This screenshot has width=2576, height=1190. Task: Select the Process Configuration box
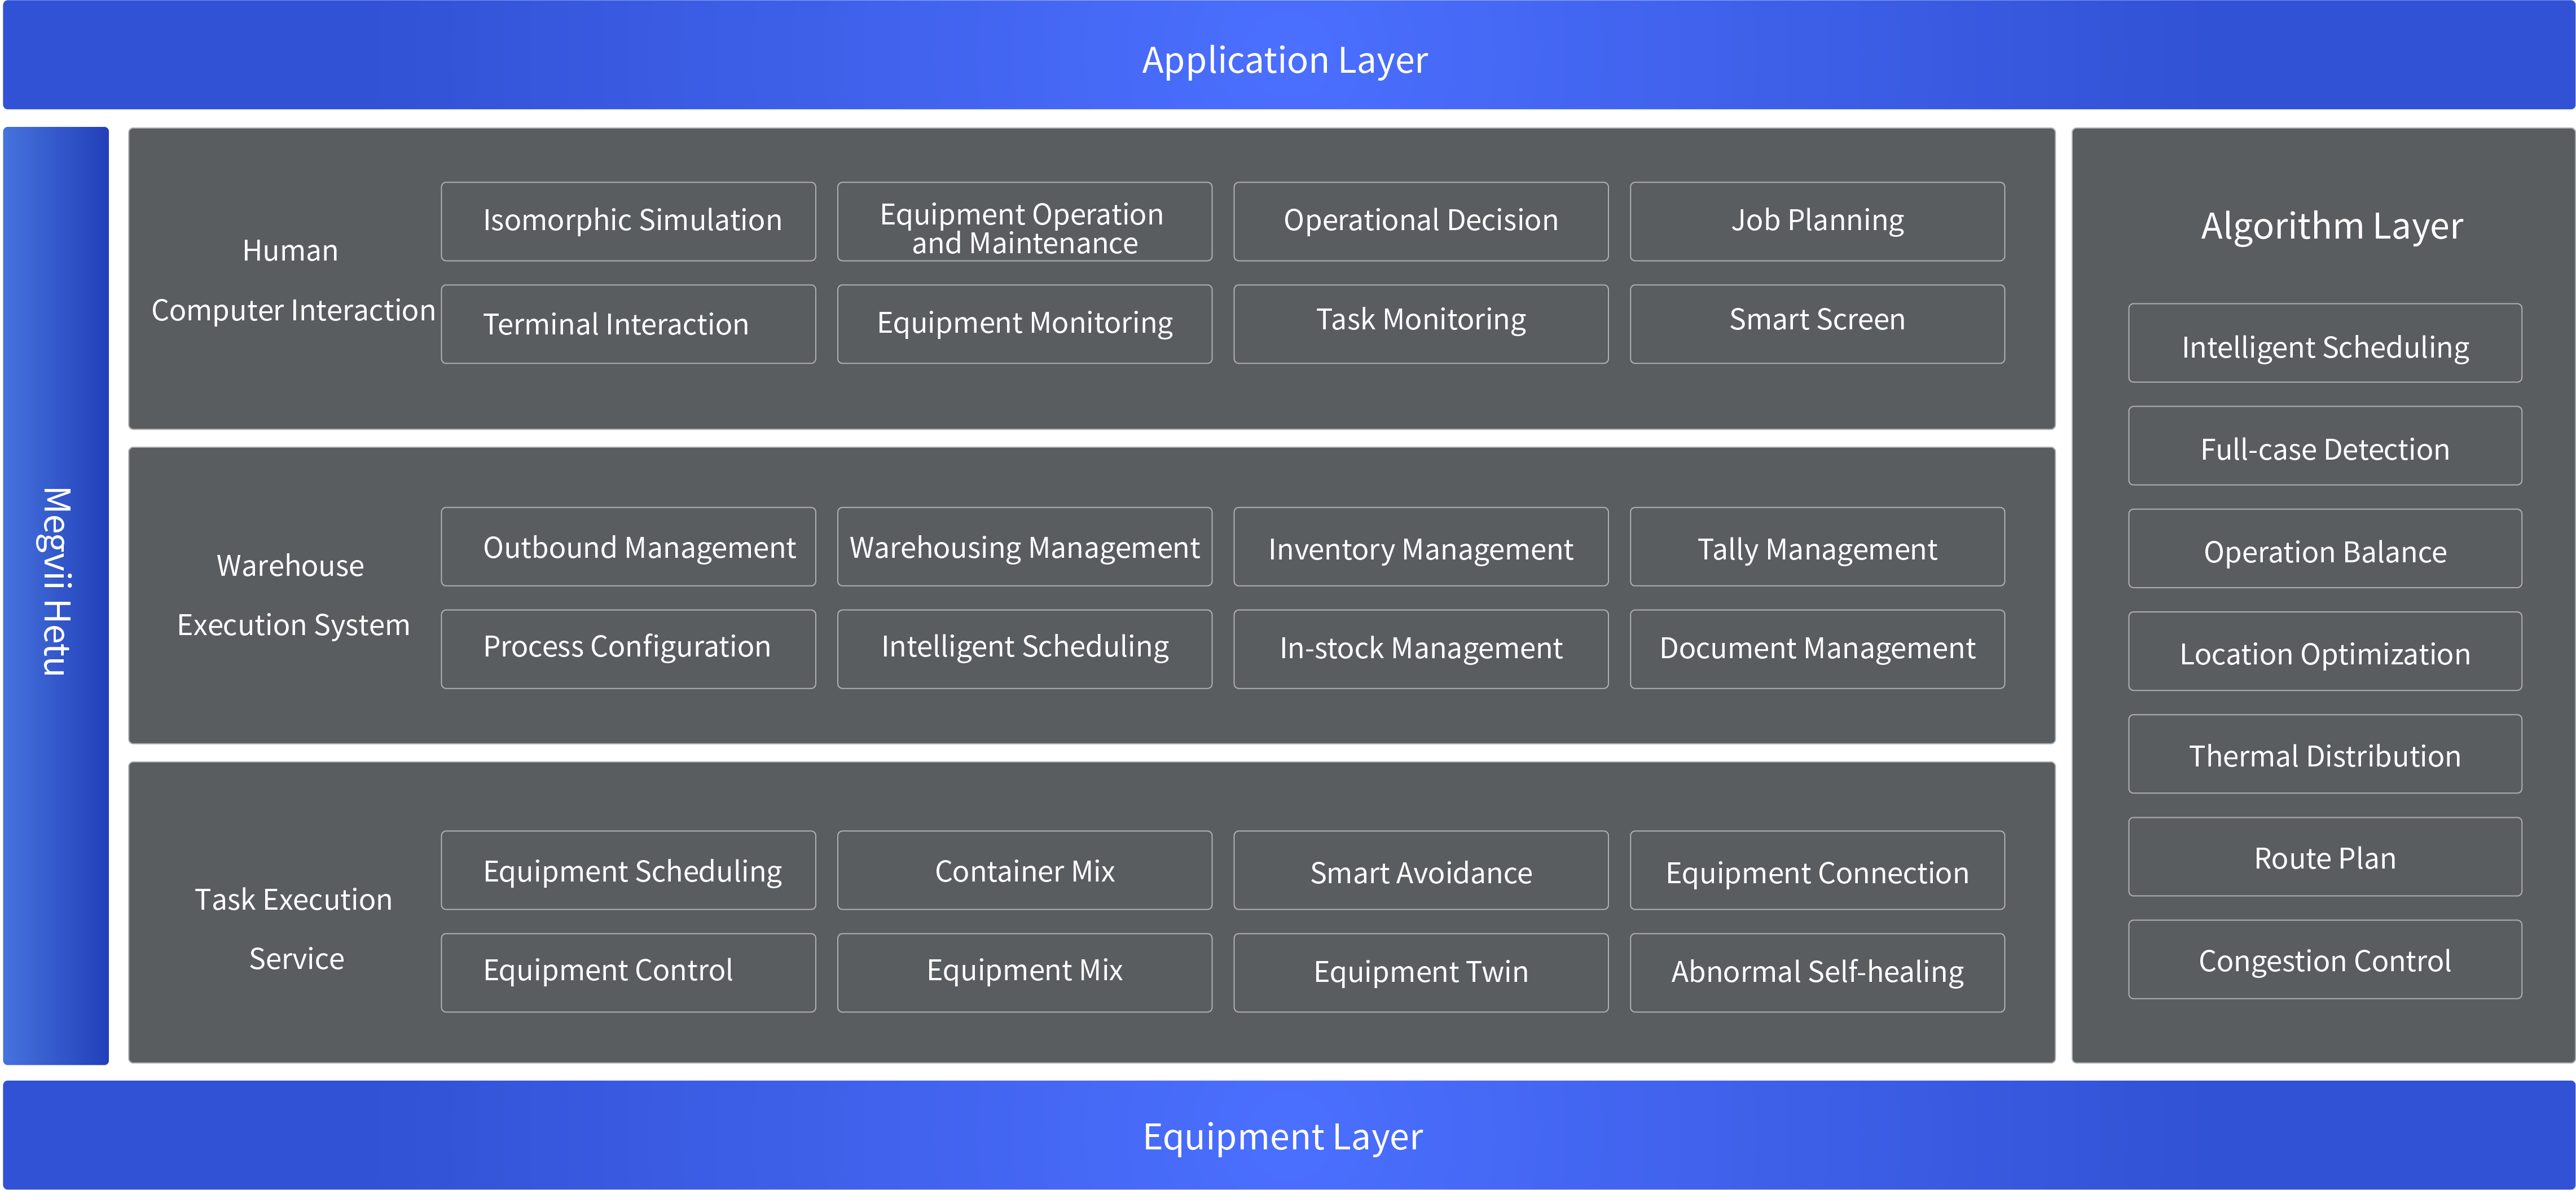tap(628, 649)
